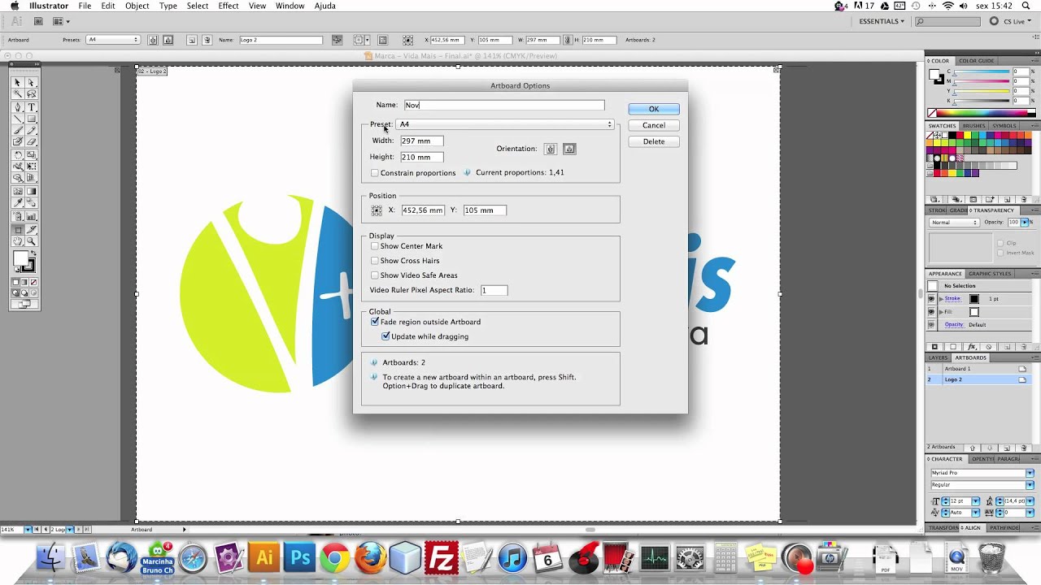Open the Type menu
The width and height of the screenshot is (1041, 585).
(x=168, y=6)
